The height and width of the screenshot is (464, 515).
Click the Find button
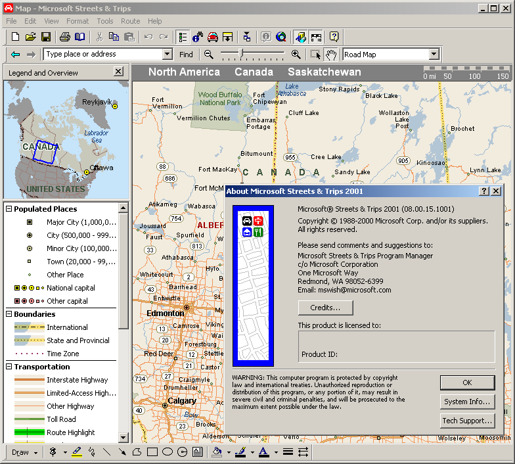(x=186, y=55)
